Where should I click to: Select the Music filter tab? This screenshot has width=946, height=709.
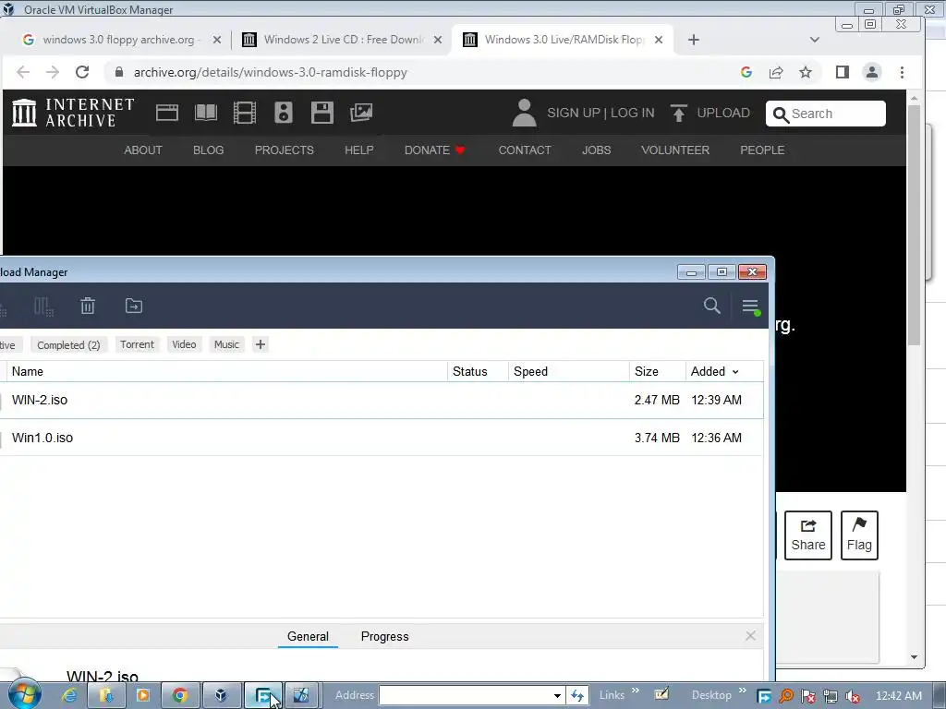(x=227, y=344)
